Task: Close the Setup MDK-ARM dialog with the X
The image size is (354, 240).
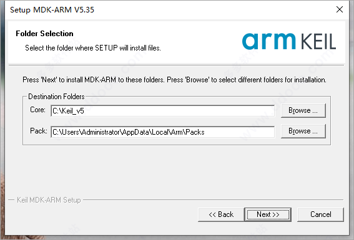Action: [x=340, y=9]
